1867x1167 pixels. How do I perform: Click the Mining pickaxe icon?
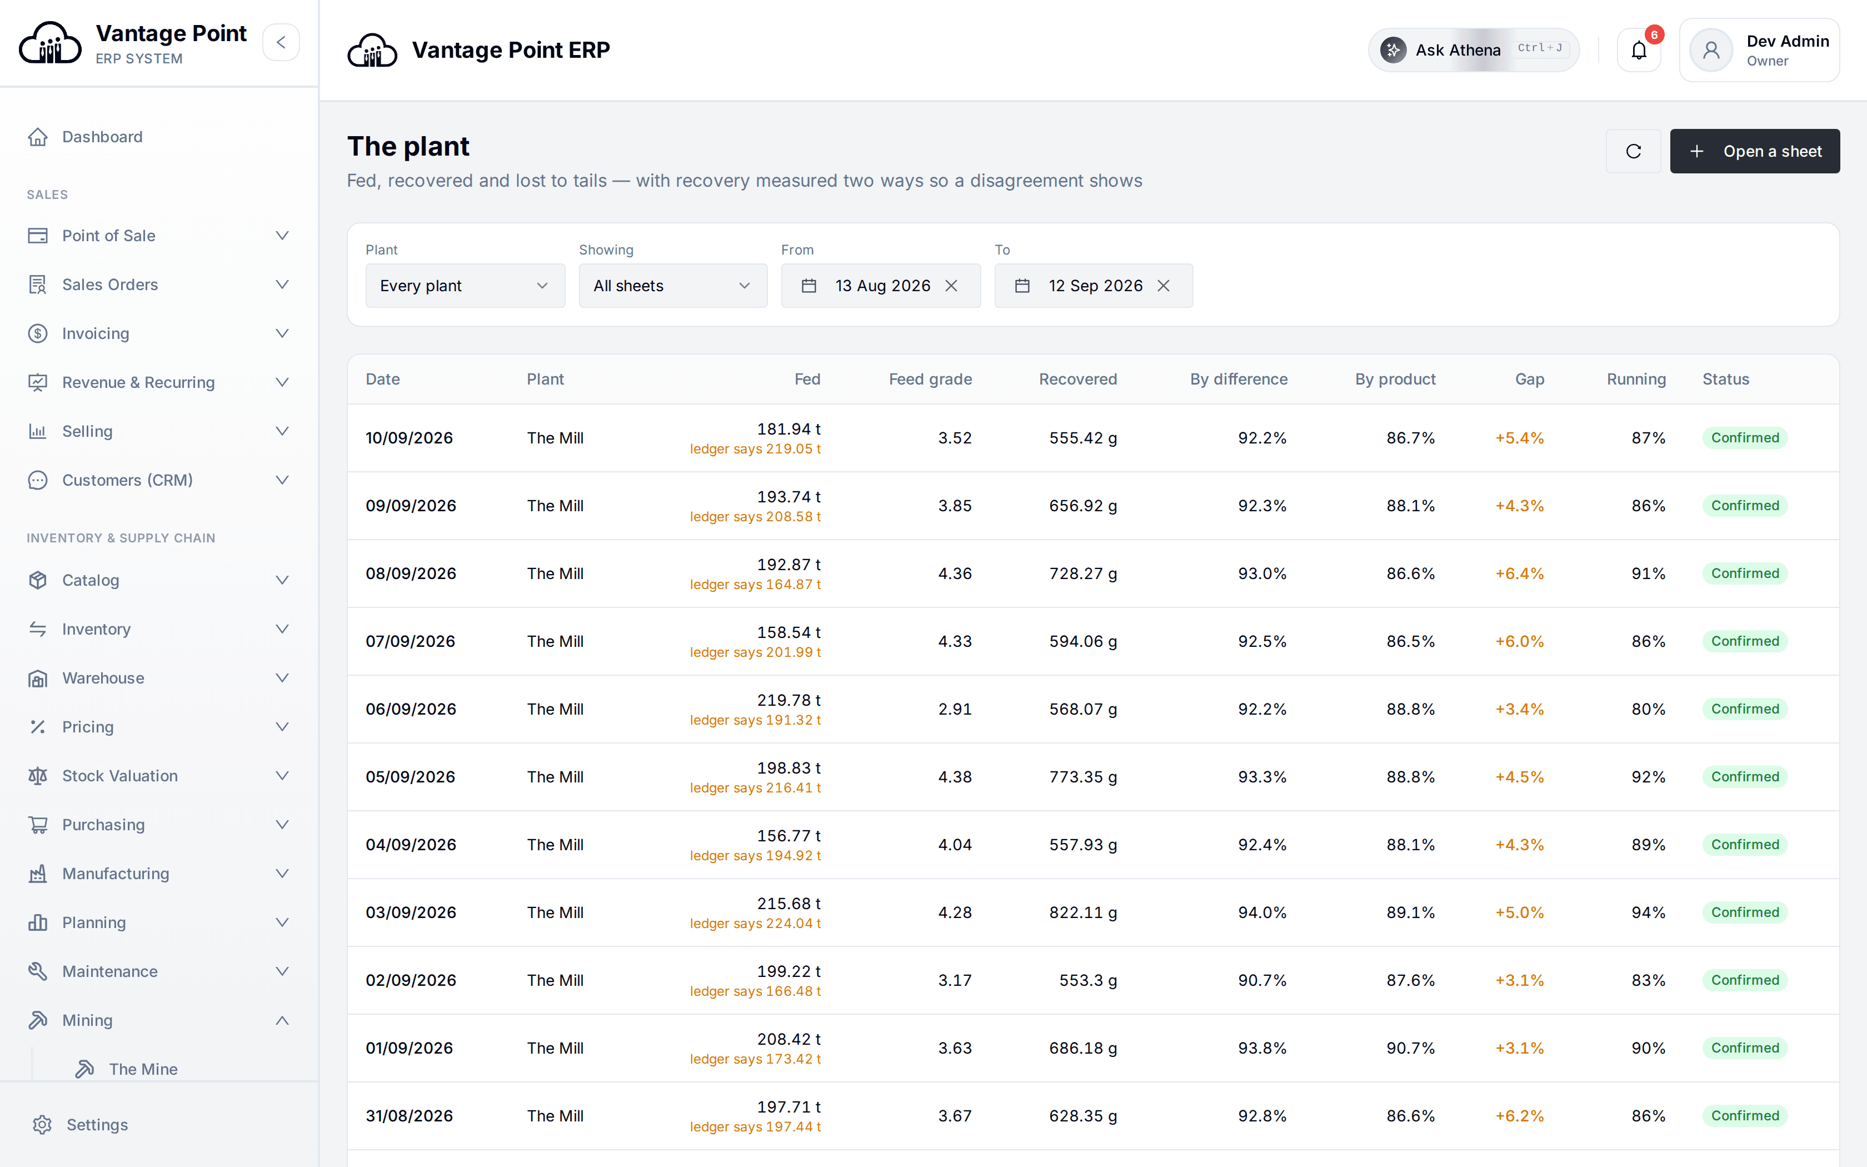38,1020
